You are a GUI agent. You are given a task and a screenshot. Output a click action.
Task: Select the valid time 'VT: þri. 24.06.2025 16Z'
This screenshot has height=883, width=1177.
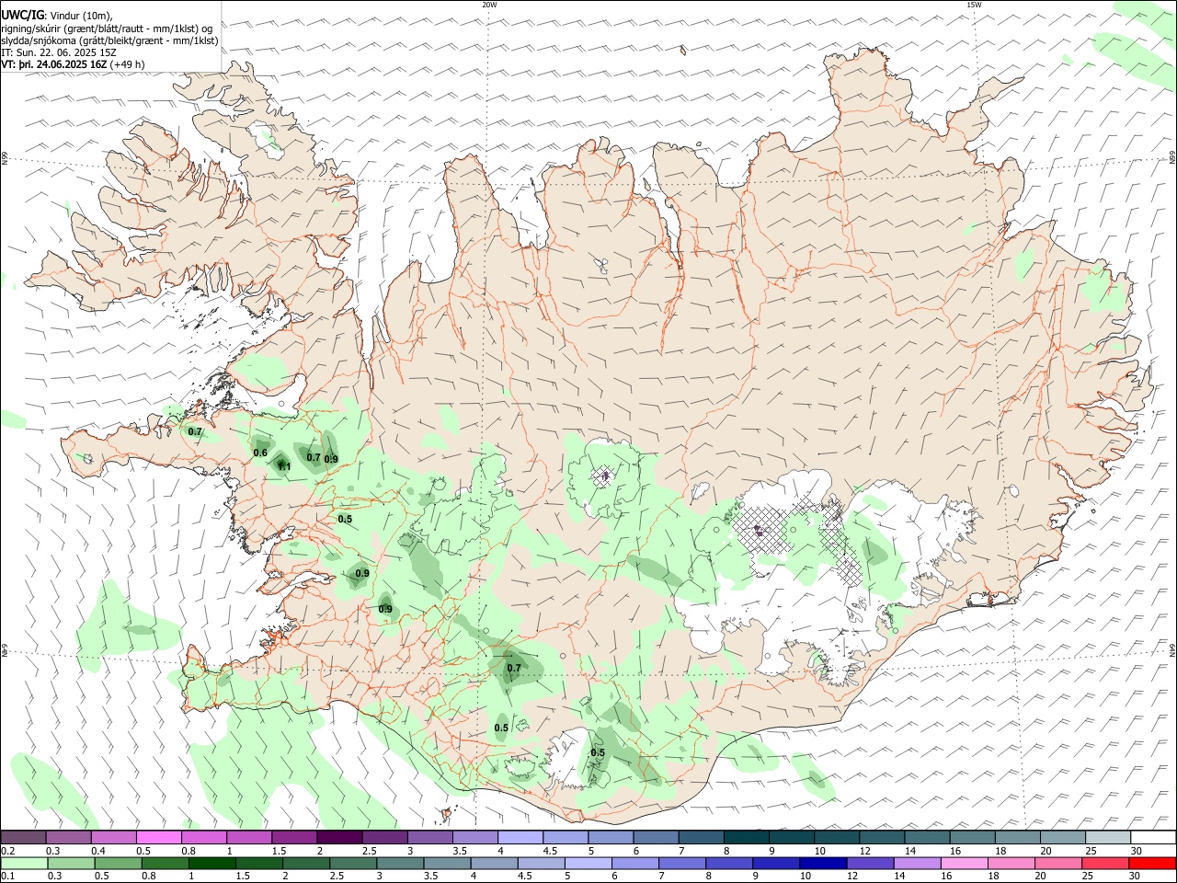pyautogui.click(x=54, y=64)
